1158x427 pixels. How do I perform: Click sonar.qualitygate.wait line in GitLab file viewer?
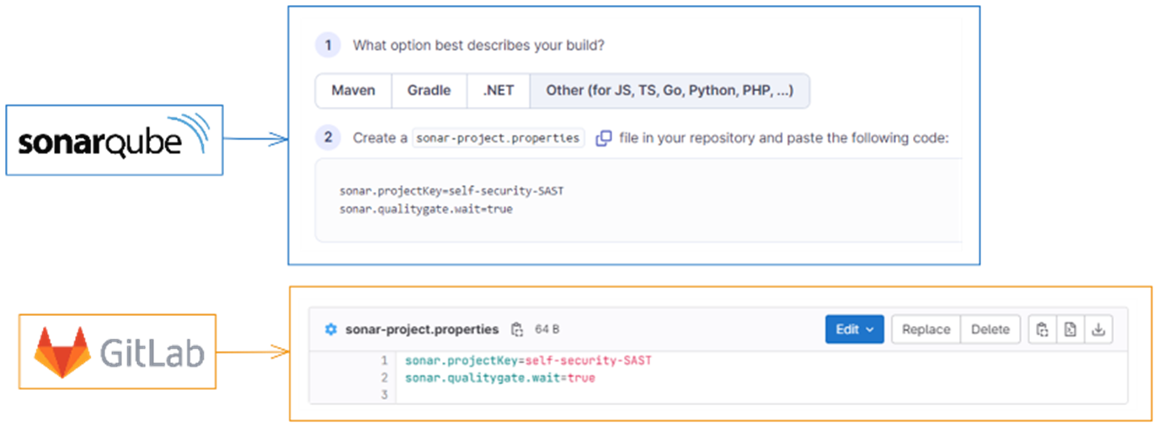[499, 378]
